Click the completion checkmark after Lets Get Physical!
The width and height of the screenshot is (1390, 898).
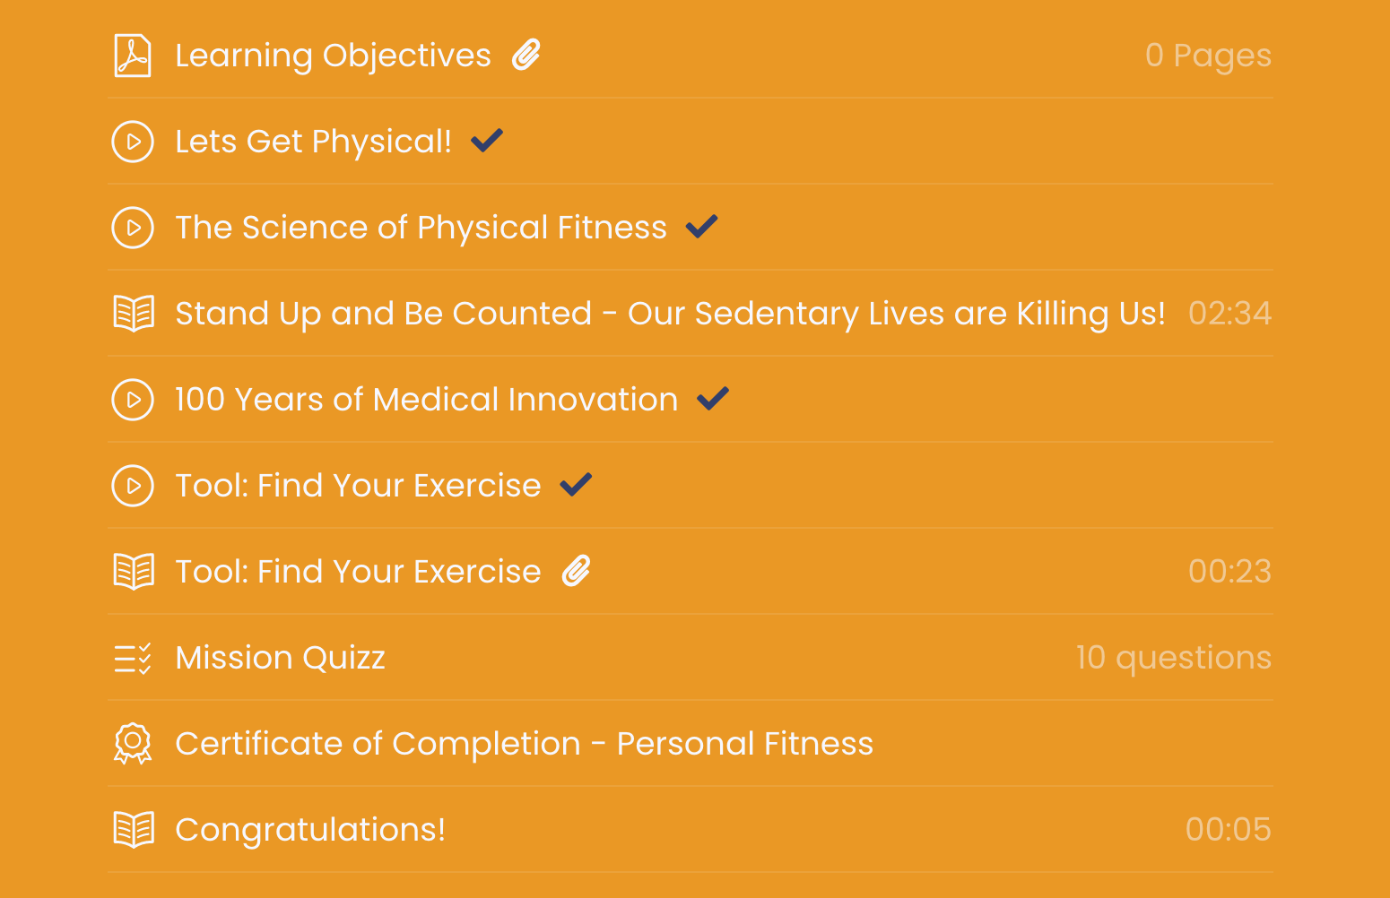tap(487, 140)
